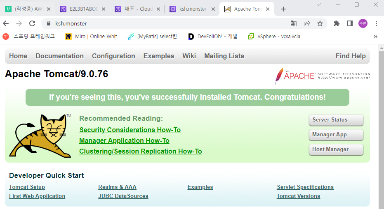Open the Servlet Specifications link
This screenshot has height=209, width=384.
click(305, 187)
